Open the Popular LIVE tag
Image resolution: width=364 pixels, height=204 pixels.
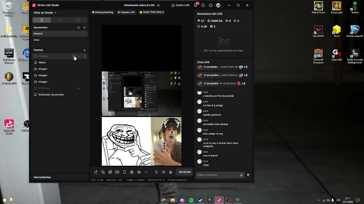click(x=126, y=12)
